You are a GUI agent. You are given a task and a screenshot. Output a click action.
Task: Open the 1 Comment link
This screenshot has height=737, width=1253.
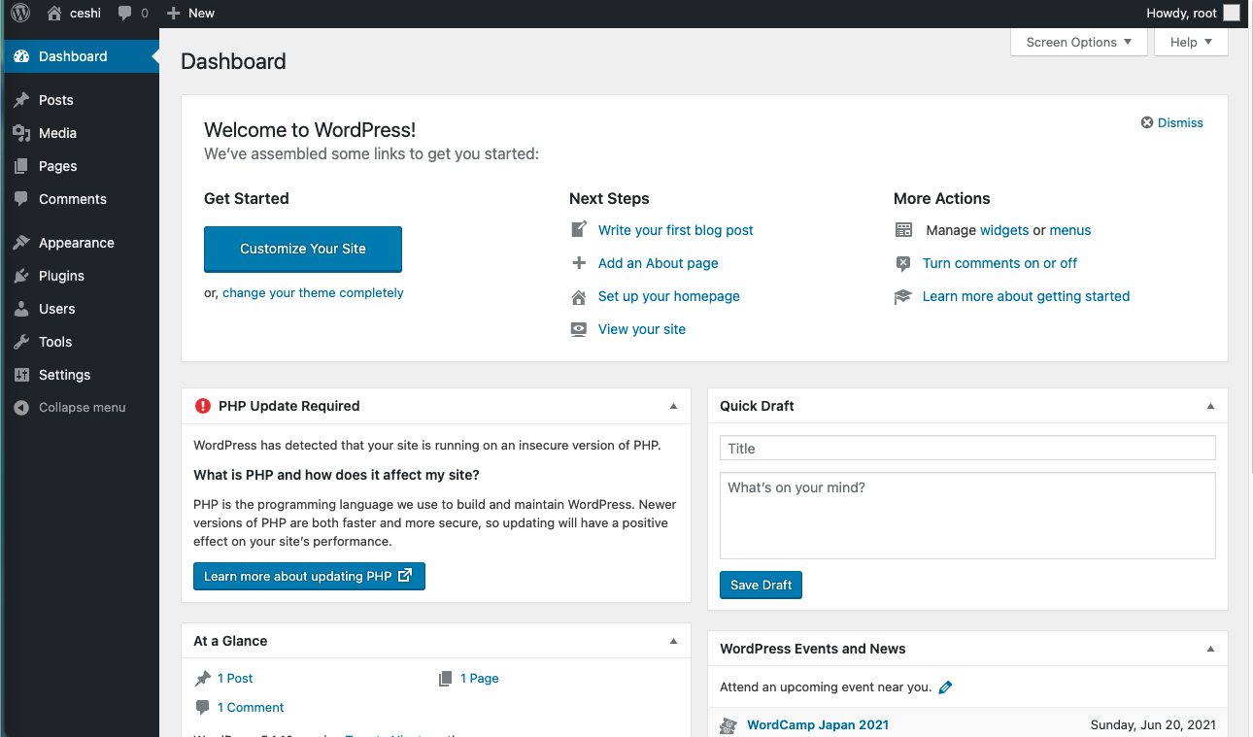click(x=251, y=708)
